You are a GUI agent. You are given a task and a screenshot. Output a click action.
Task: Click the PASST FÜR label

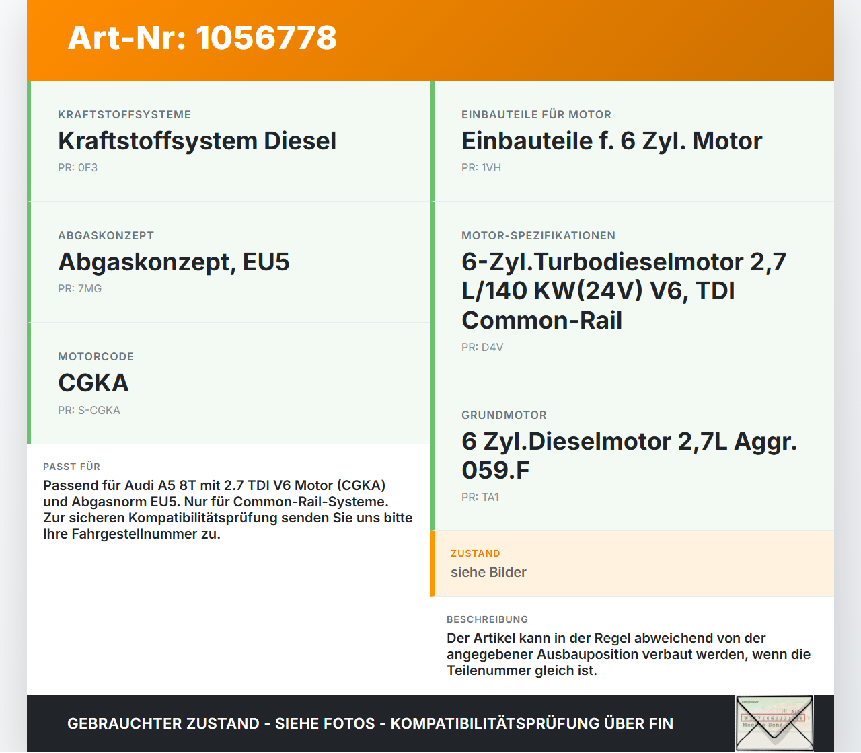pos(72,467)
